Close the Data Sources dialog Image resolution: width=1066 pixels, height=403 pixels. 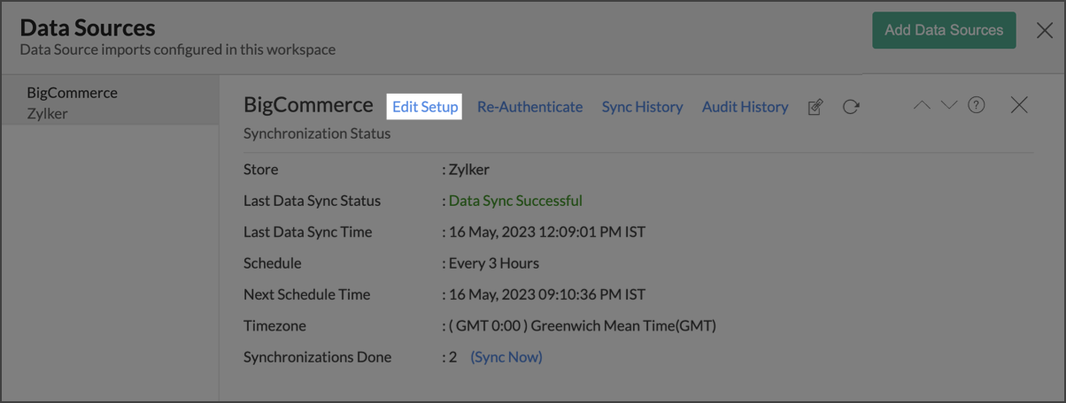(1045, 31)
